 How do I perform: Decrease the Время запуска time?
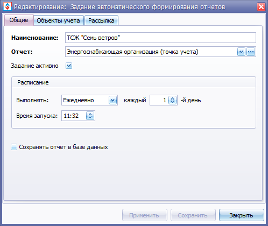(90, 118)
